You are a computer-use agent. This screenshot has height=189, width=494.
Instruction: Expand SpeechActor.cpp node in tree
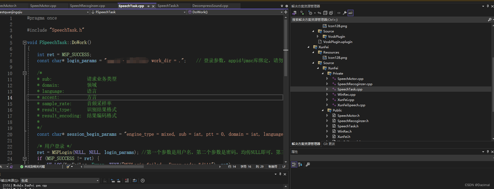327,79
